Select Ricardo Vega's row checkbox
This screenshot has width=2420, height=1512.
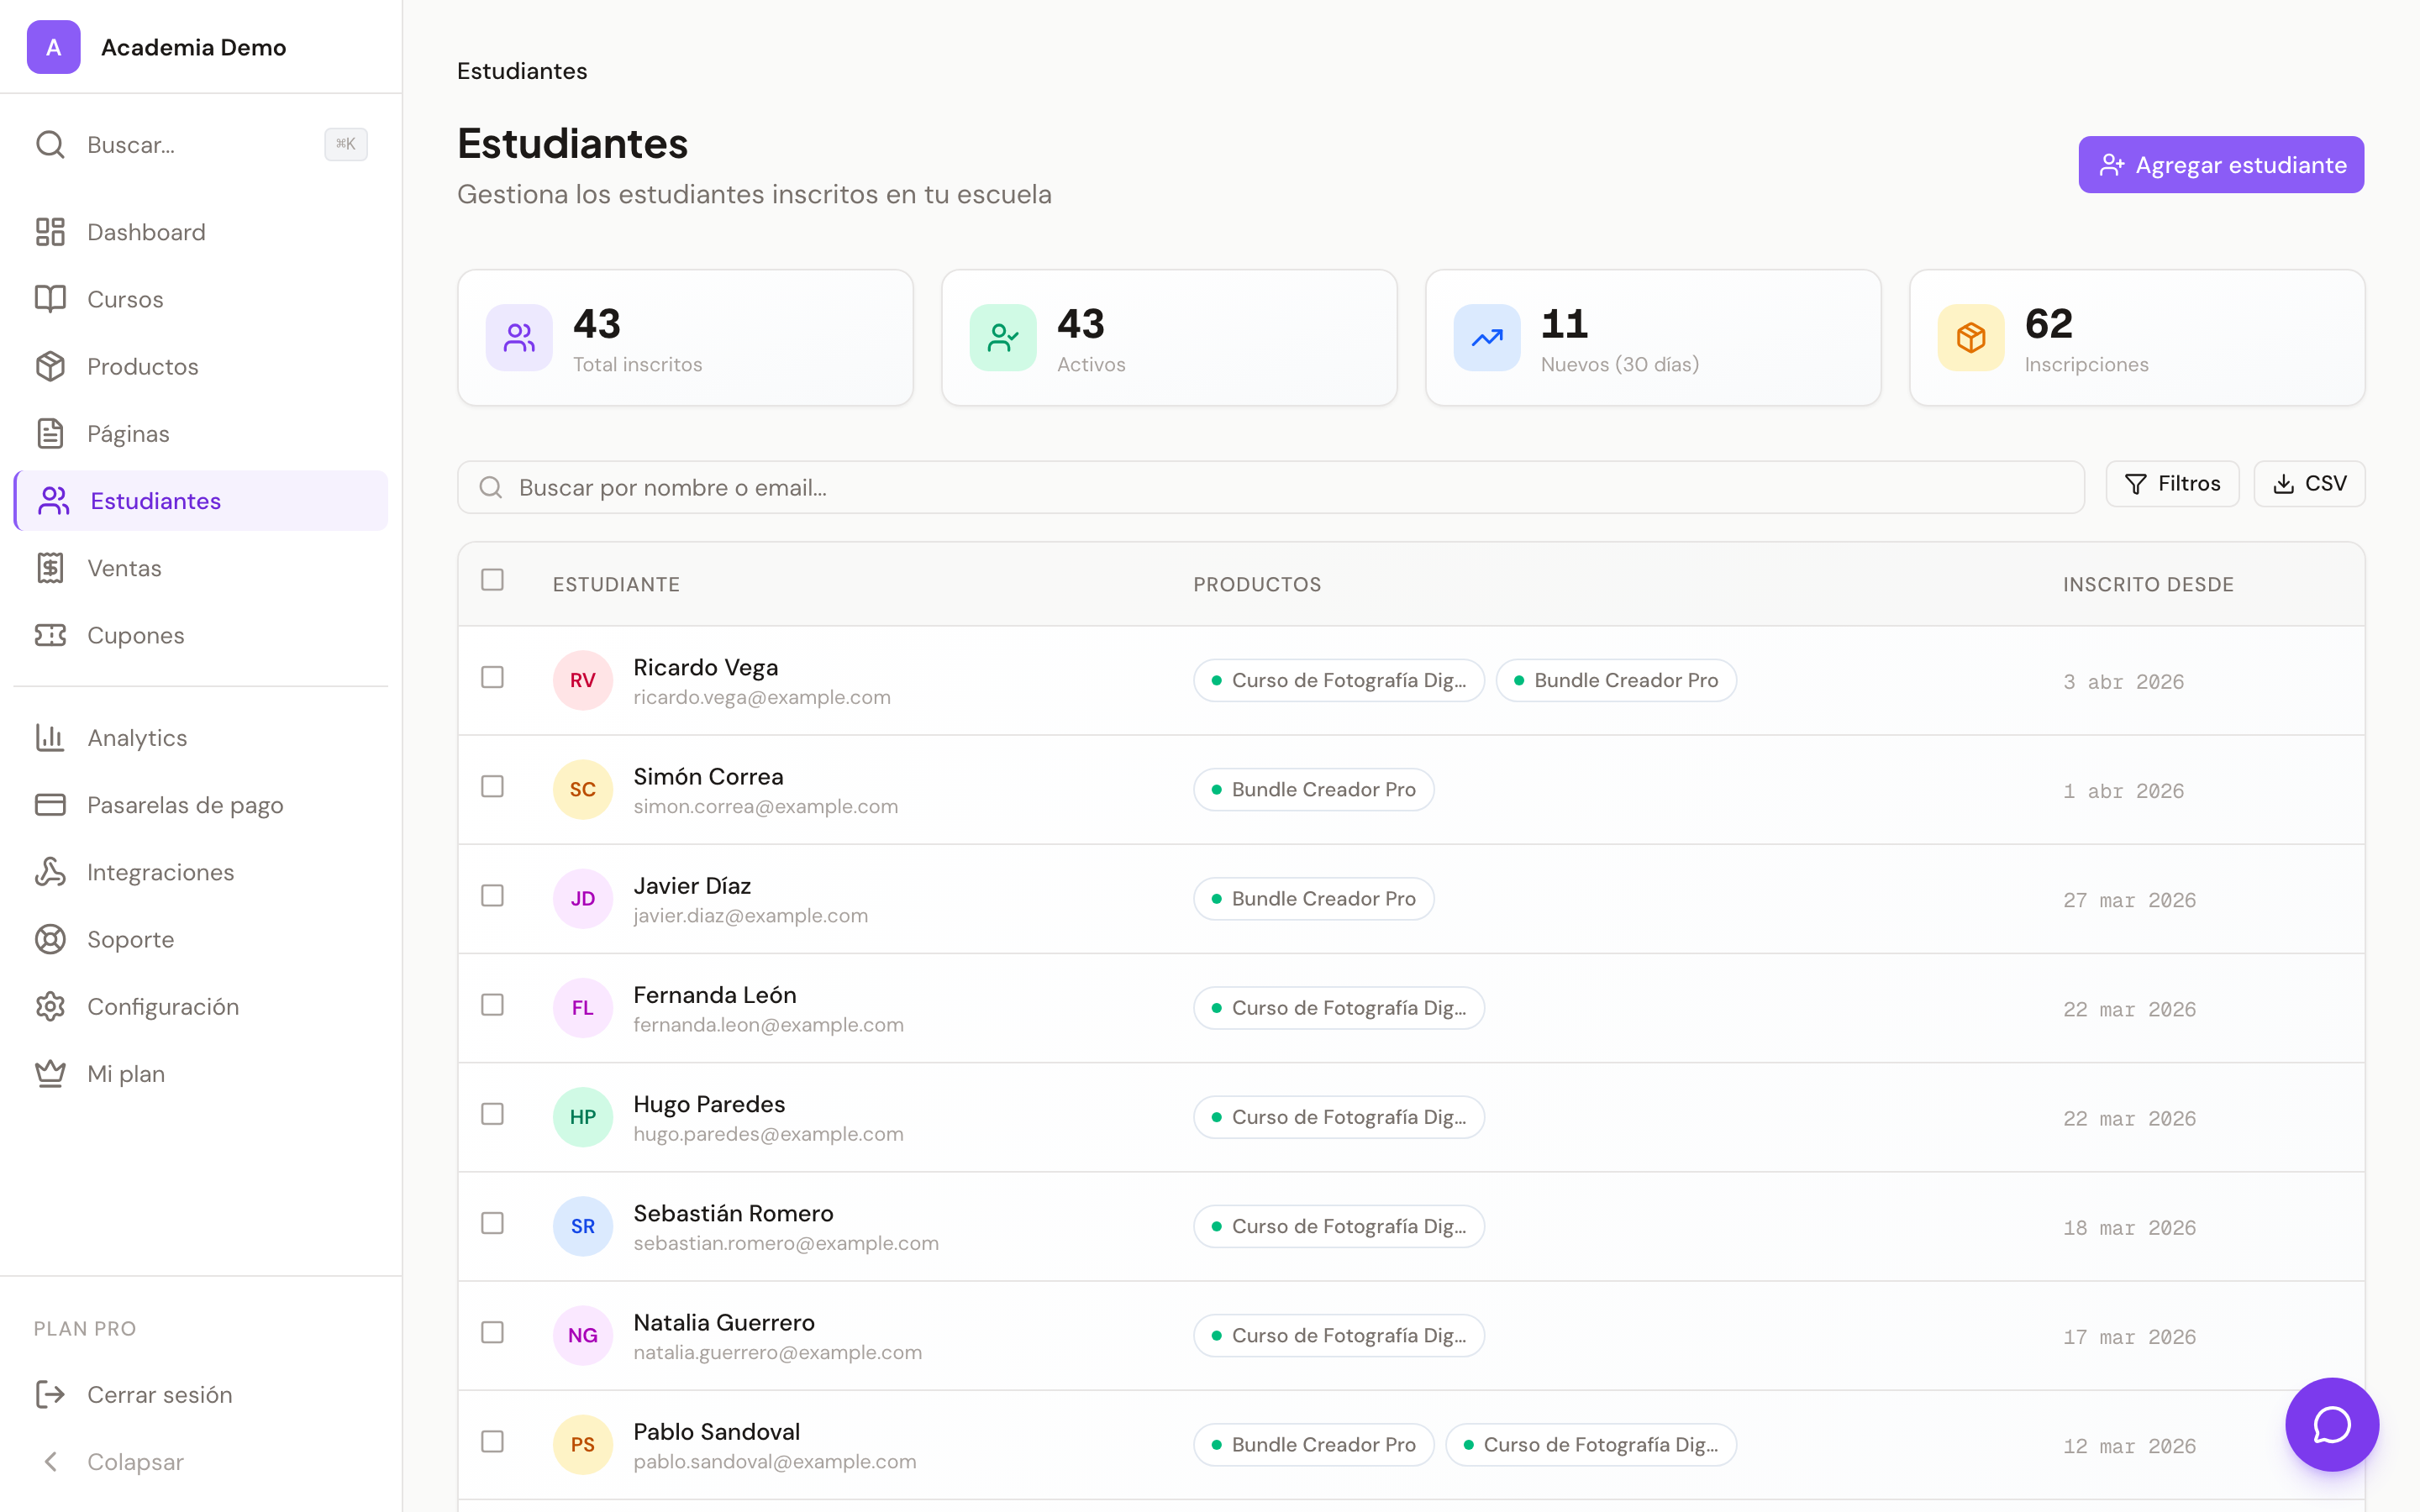pos(492,678)
